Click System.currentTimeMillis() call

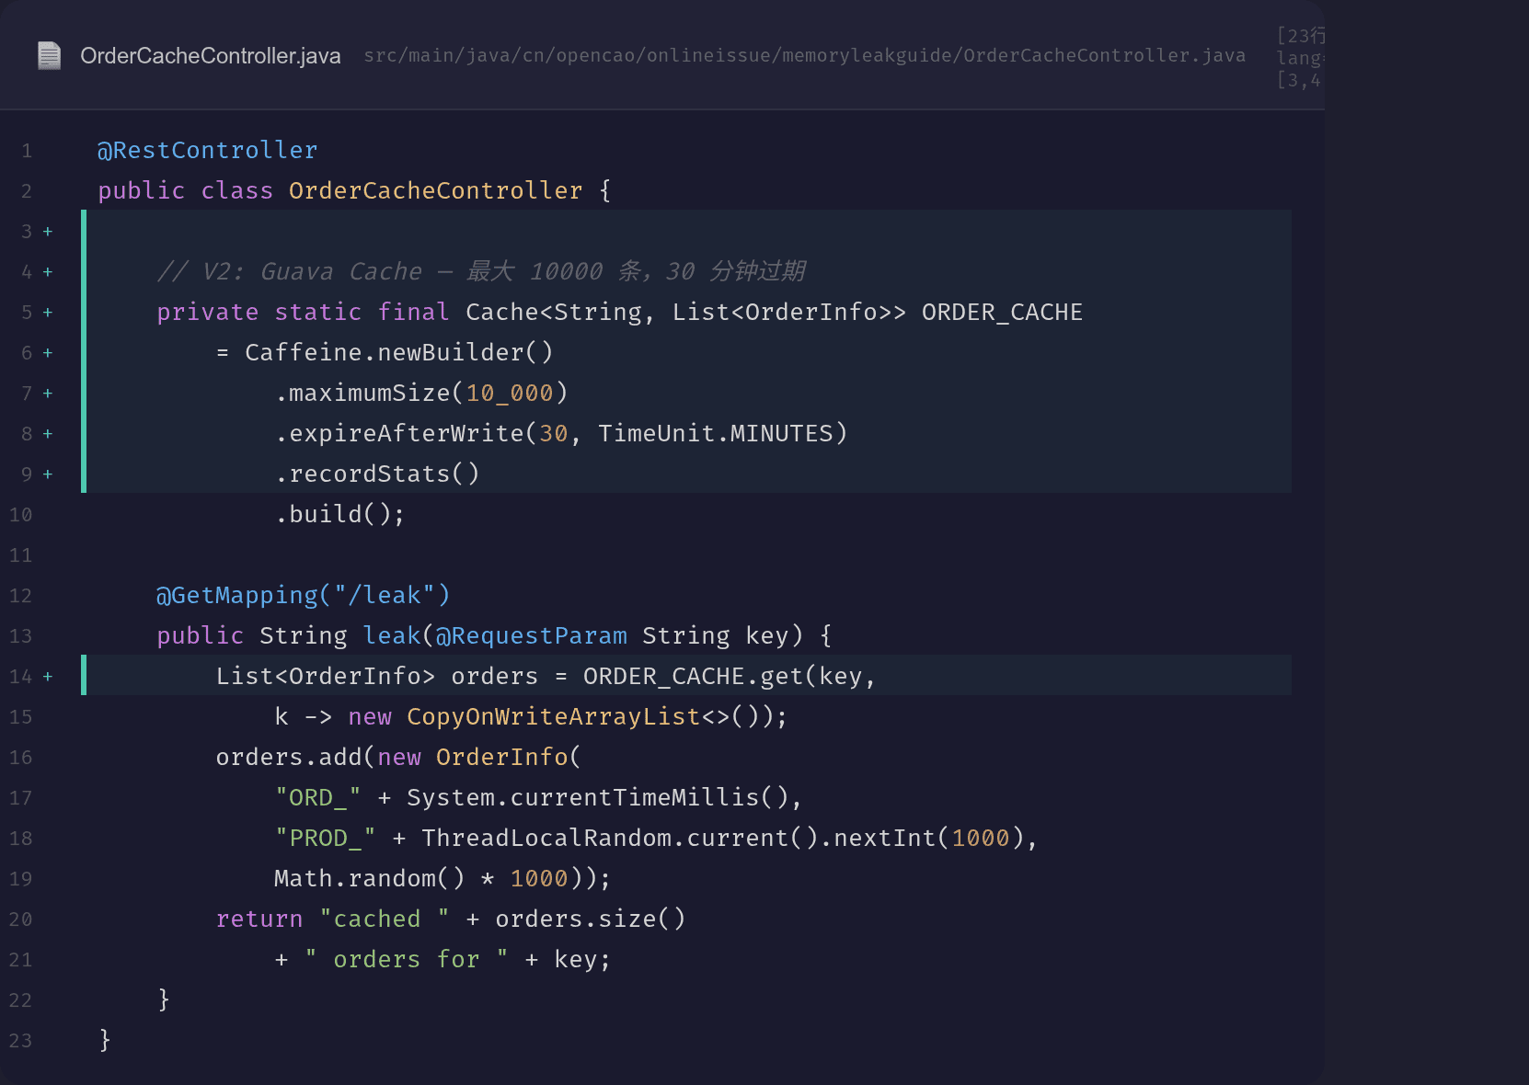598,797
